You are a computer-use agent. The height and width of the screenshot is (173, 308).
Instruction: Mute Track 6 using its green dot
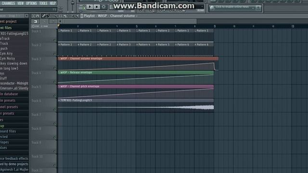[x=54, y=110]
